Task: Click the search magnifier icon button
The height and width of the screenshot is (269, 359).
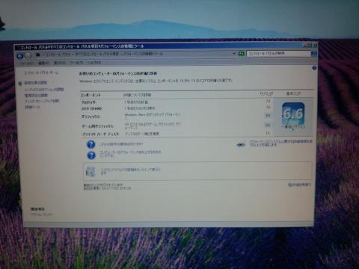Action: pos(314,54)
